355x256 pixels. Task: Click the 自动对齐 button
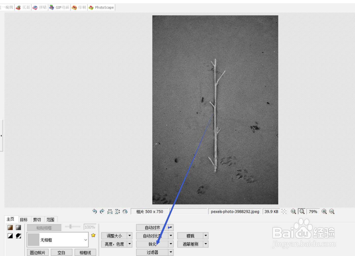152,228
